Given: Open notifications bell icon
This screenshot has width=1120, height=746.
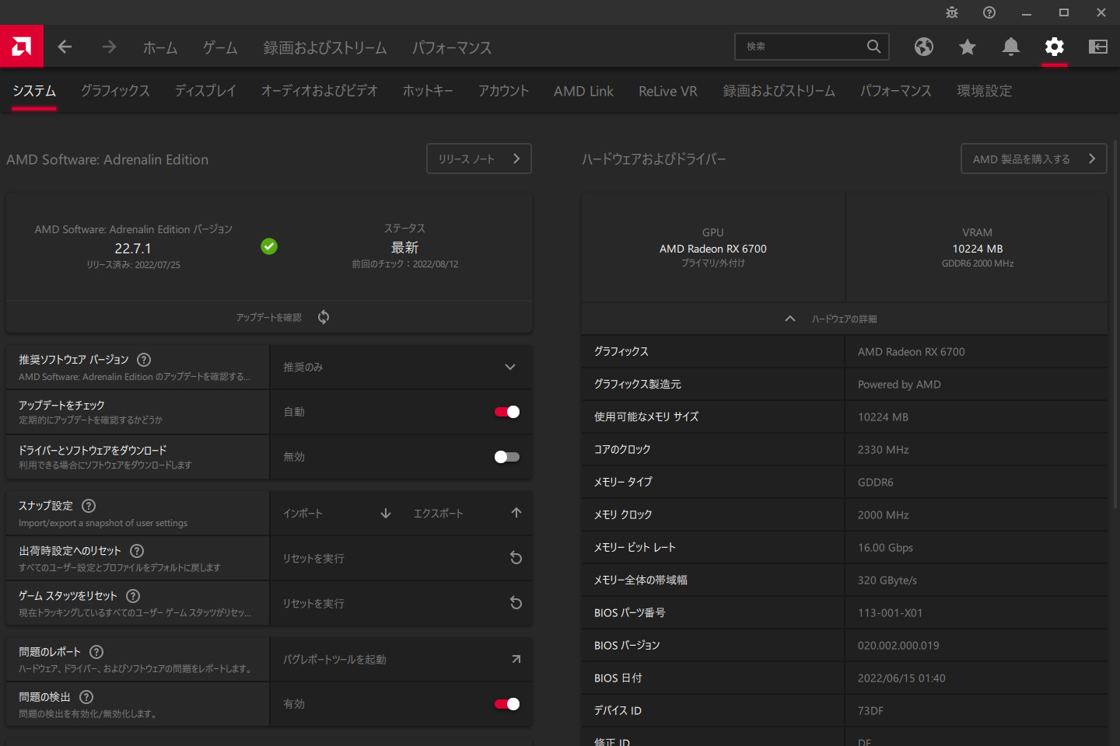Looking at the screenshot, I should [1011, 47].
